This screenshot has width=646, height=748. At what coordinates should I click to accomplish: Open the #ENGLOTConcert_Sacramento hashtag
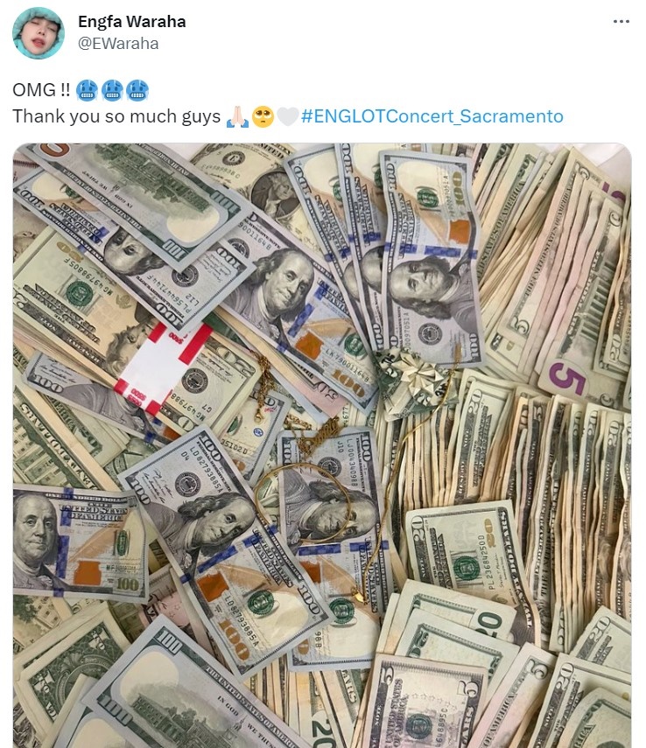(x=432, y=116)
